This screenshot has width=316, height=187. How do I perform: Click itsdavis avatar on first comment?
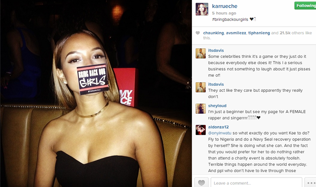click(x=200, y=53)
